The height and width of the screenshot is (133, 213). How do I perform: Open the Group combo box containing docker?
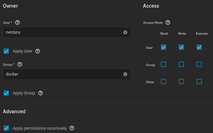(x=63, y=74)
